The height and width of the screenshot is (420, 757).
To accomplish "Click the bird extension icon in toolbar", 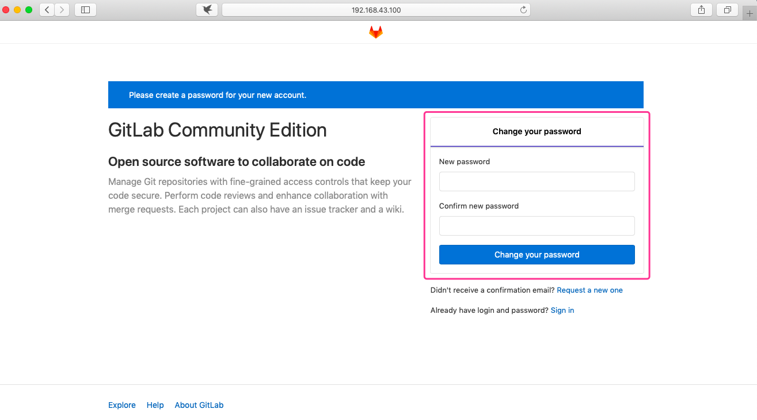I will [x=207, y=9].
